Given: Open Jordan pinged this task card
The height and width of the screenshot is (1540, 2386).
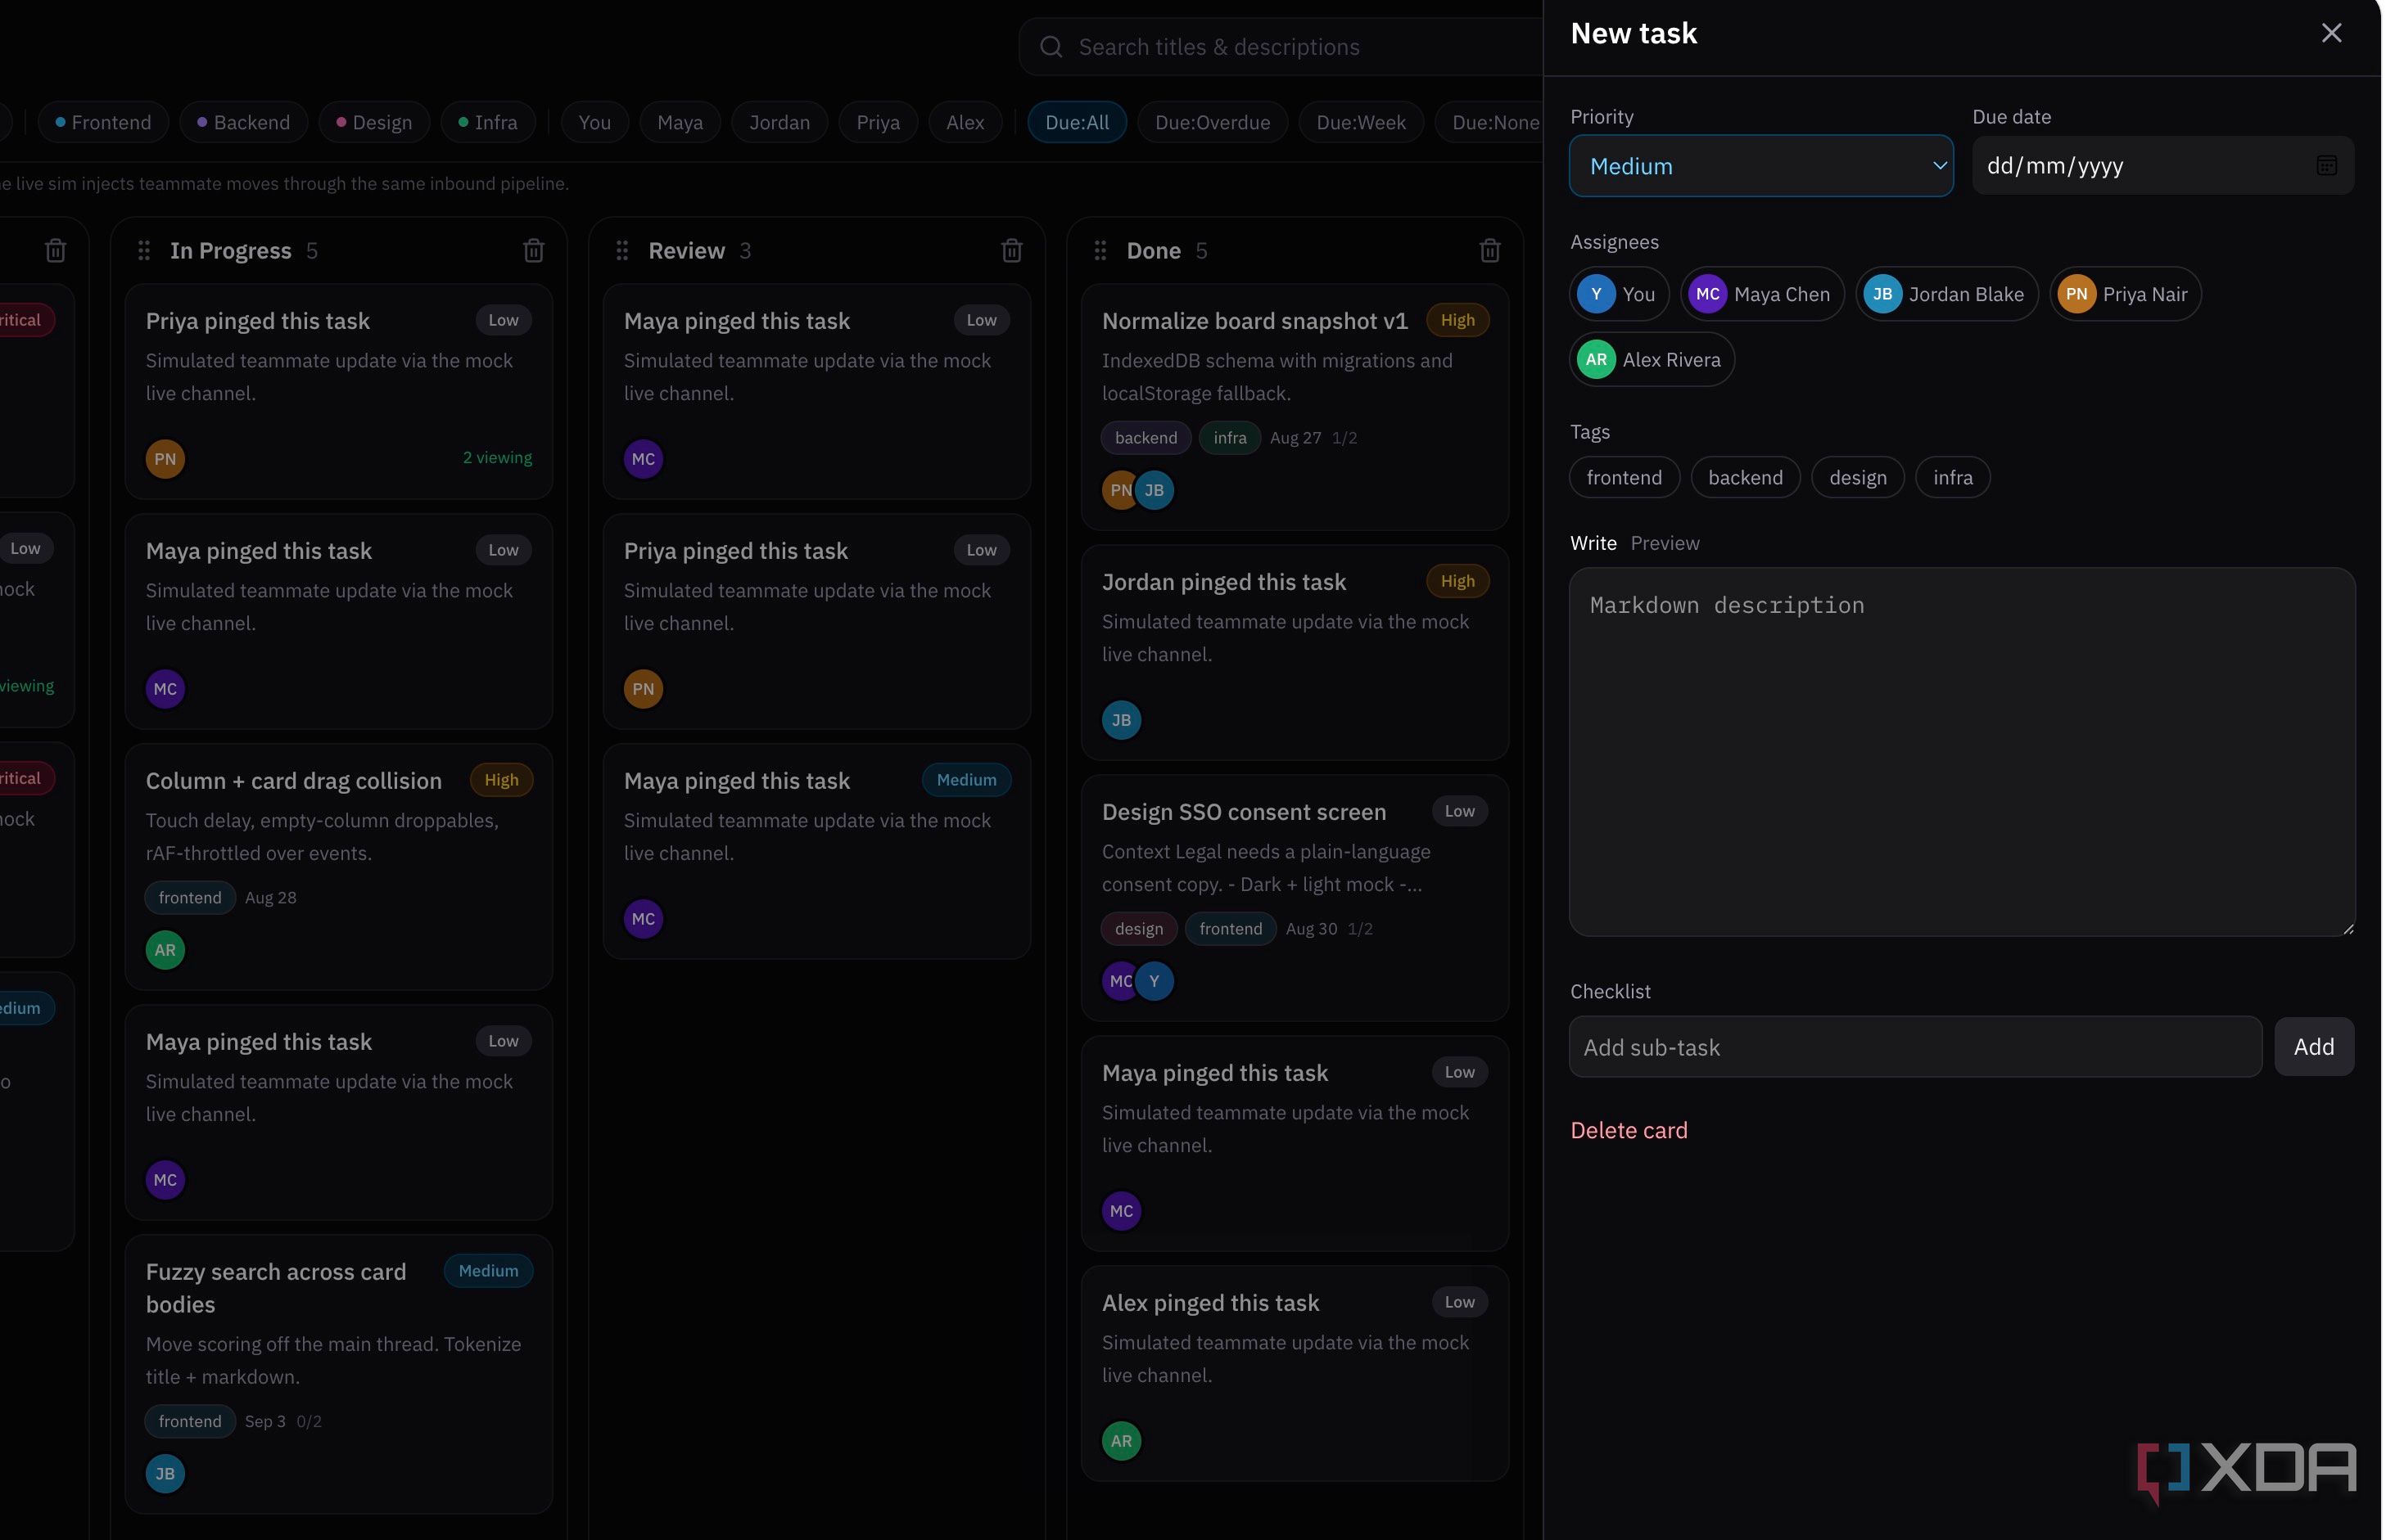Looking at the screenshot, I should (1295, 652).
